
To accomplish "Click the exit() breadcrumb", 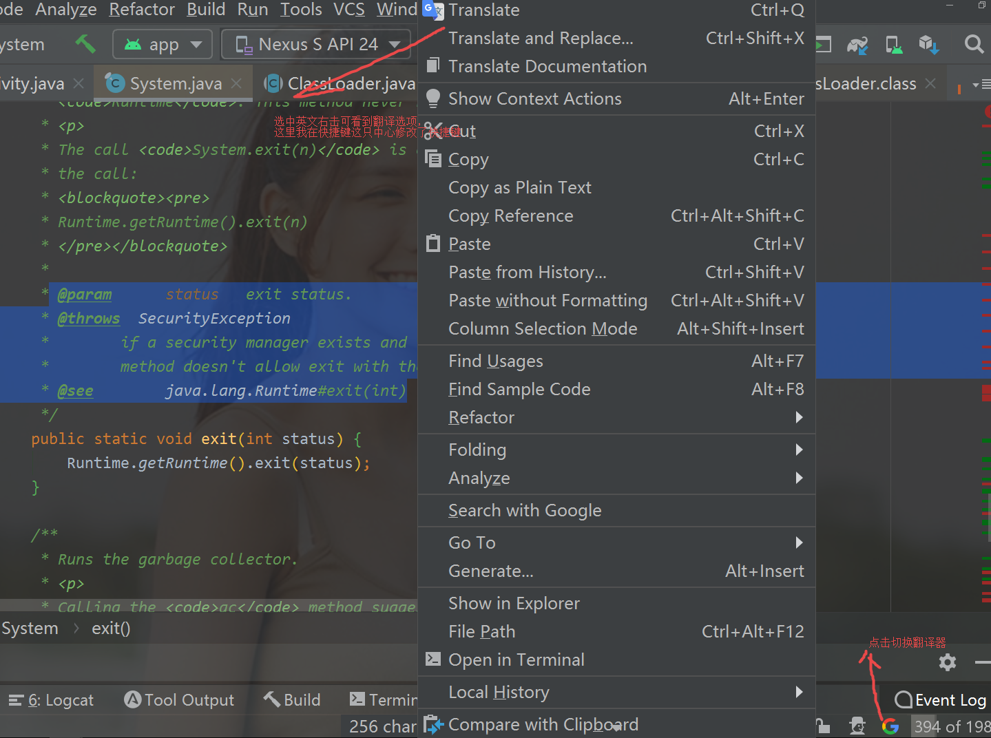I will pyautogui.click(x=111, y=628).
